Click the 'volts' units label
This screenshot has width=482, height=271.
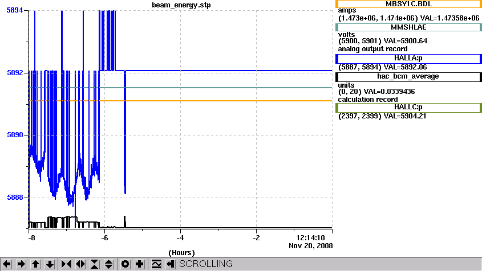[346, 35]
